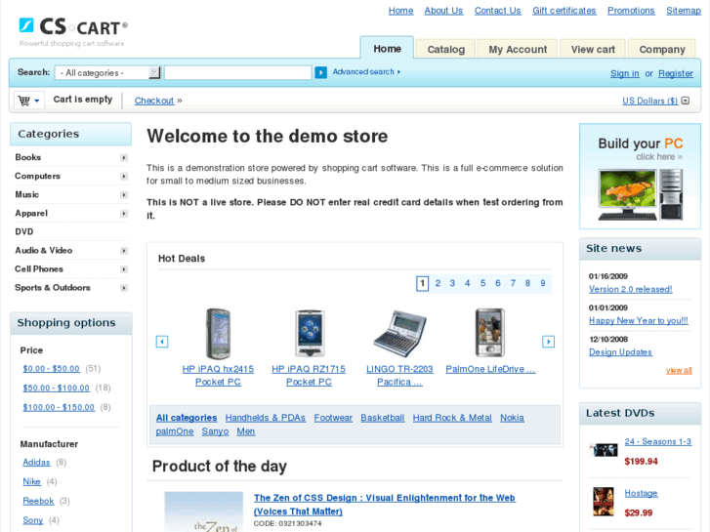The width and height of the screenshot is (710, 532).
Task: Go to Hot Deals page 5
Action: click(482, 283)
